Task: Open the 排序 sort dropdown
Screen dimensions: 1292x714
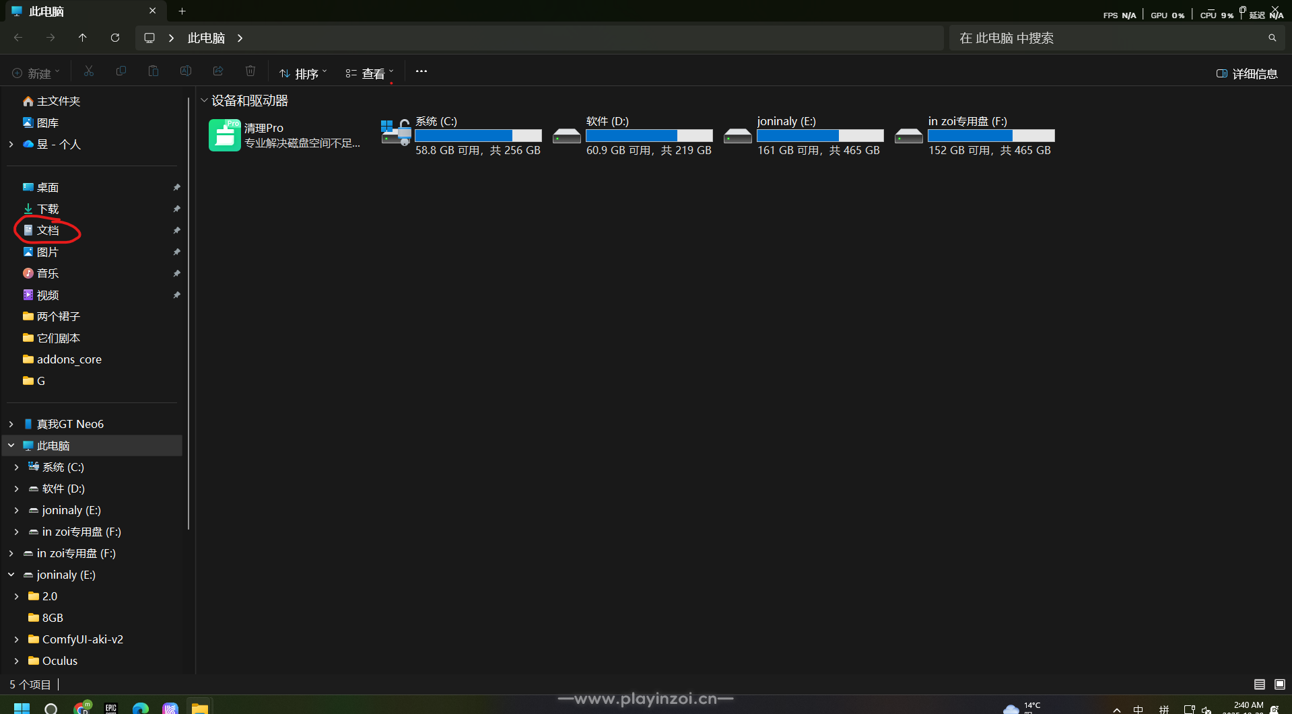Action: click(303, 73)
